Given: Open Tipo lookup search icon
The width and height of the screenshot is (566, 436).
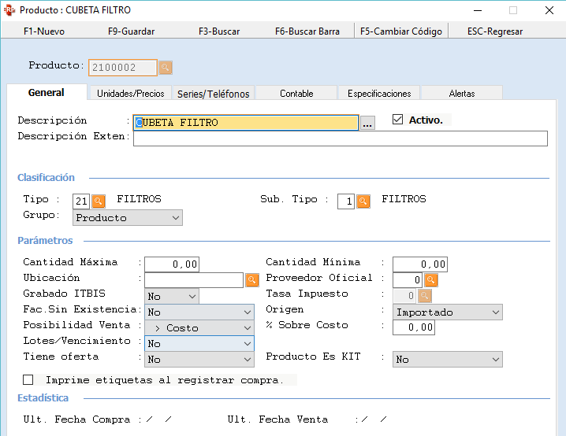Looking at the screenshot, I should (99, 201).
